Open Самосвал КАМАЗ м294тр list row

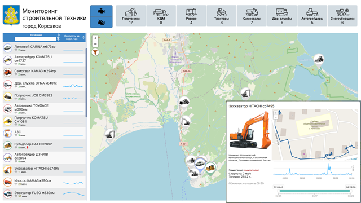point(44,73)
